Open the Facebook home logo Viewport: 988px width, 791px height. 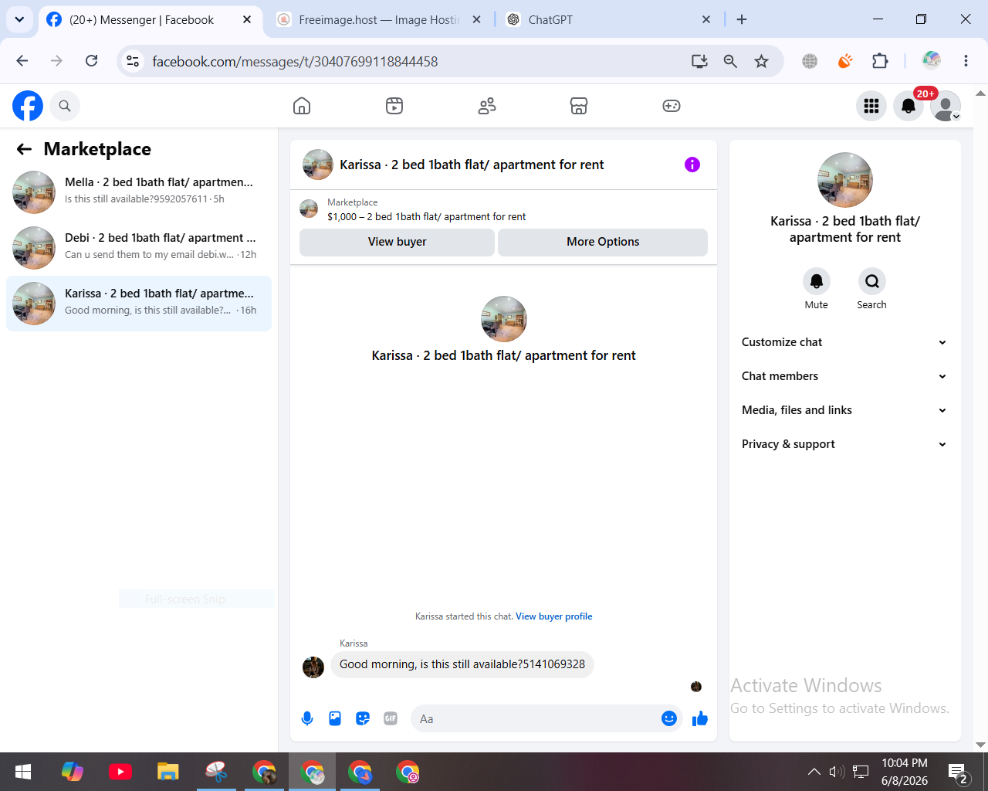click(x=28, y=106)
